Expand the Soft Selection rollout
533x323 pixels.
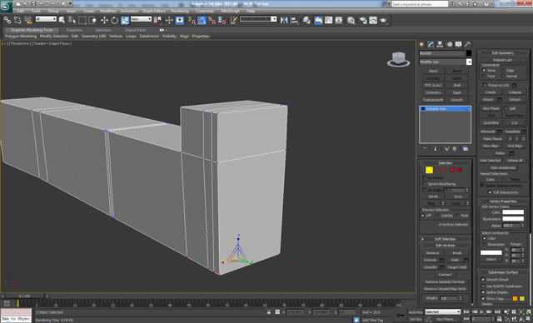tap(445, 239)
